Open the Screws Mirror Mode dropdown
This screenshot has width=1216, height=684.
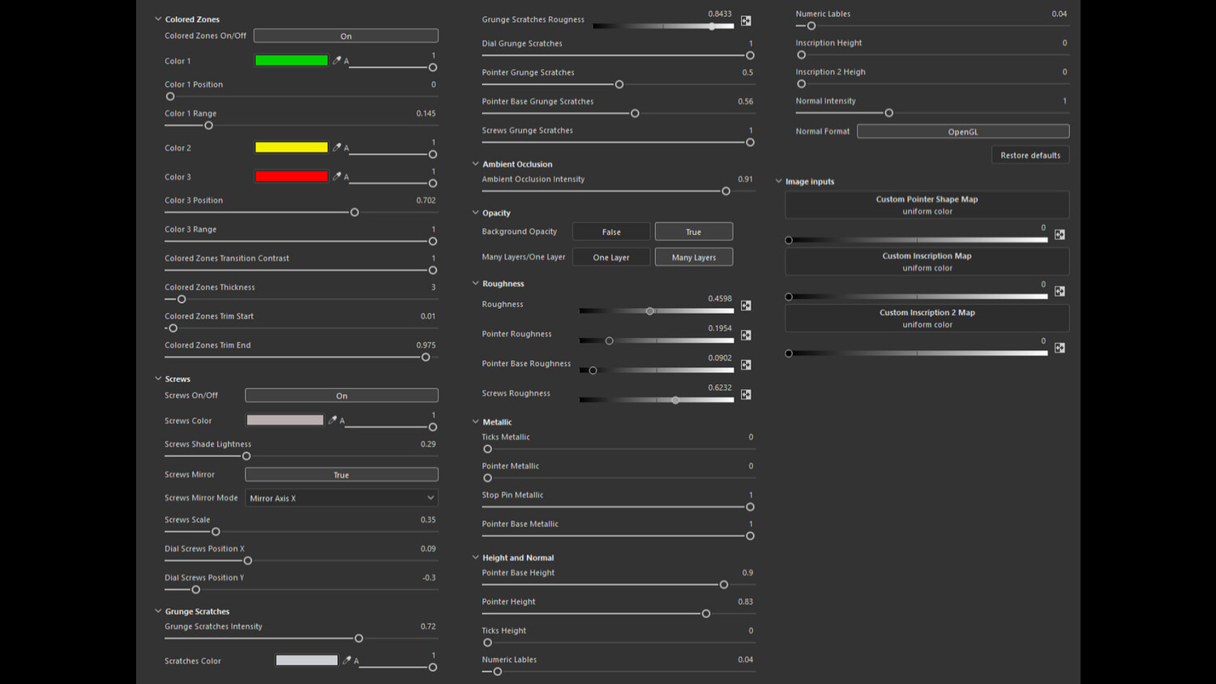[341, 498]
